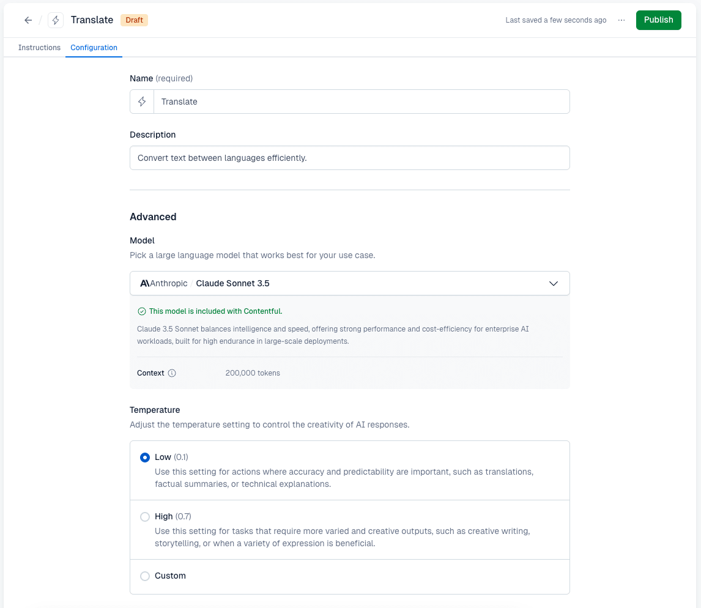The width and height of the screenshot is (701, 608).
Task: Click the "Last saved a few seconds ago" text
Action: coord(555,20)
